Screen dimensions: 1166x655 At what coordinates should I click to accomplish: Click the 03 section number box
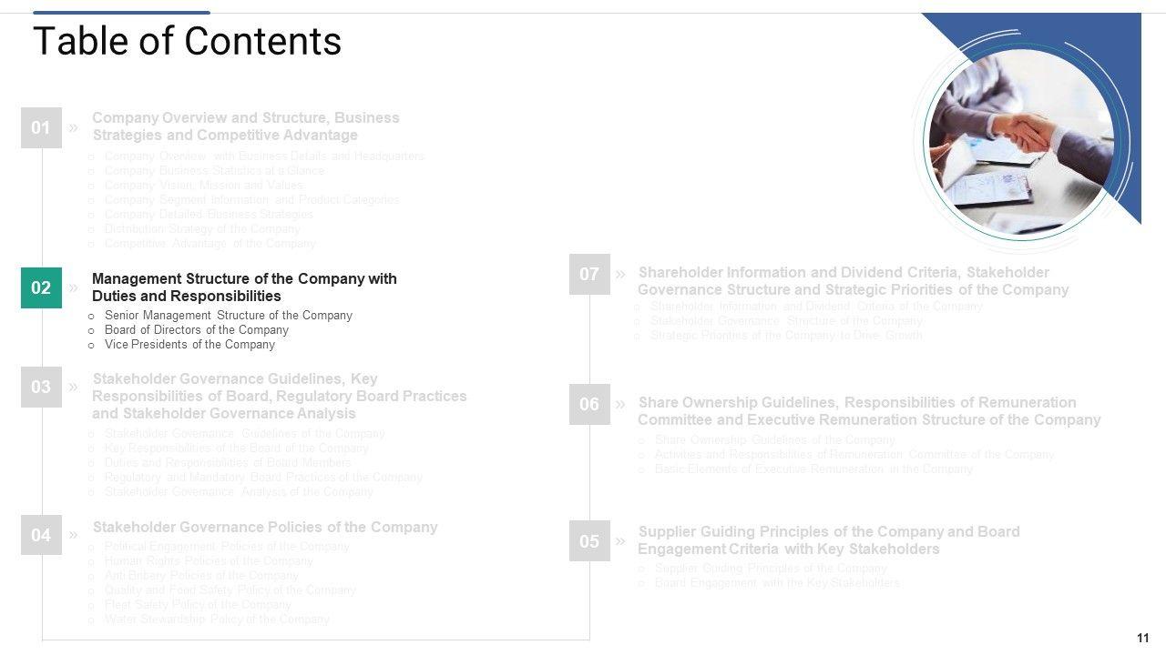pyautogui.click(x=41, y=388)
